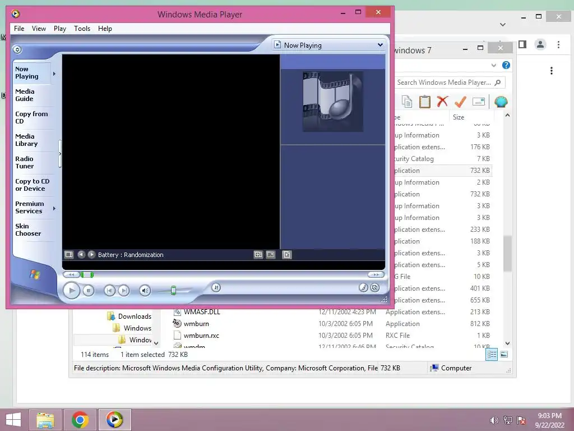Switch to large icons view

(x=504, y=355)
